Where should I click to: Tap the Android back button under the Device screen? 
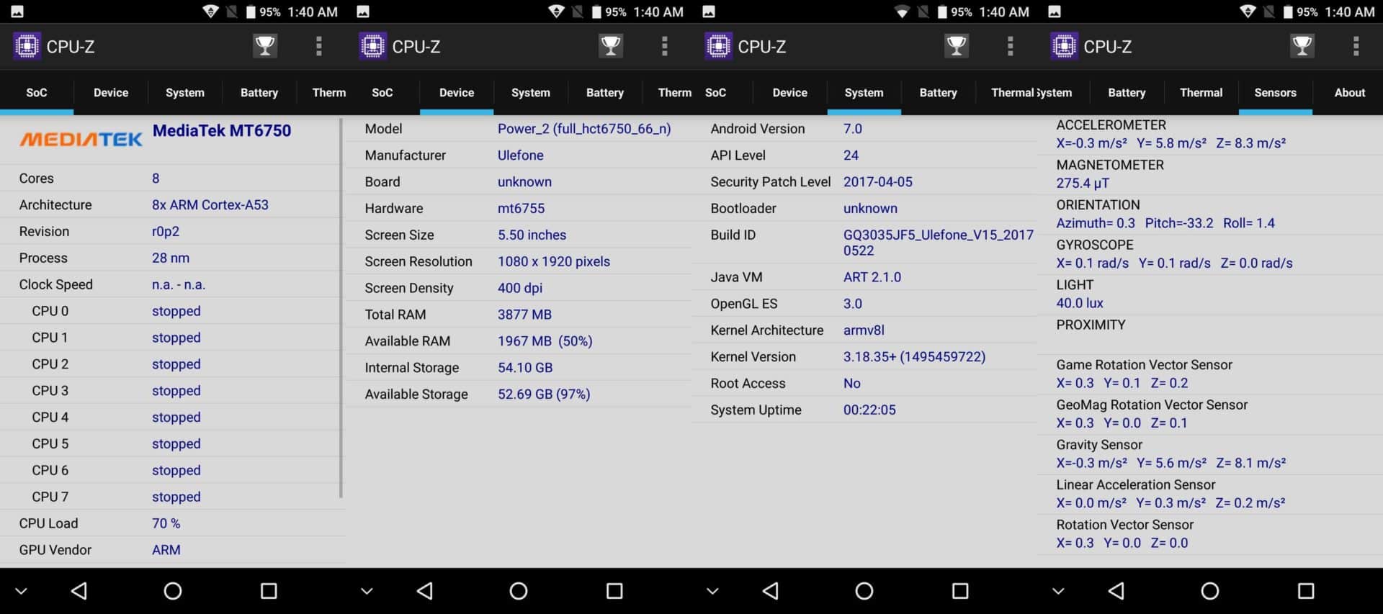[425, 591]
